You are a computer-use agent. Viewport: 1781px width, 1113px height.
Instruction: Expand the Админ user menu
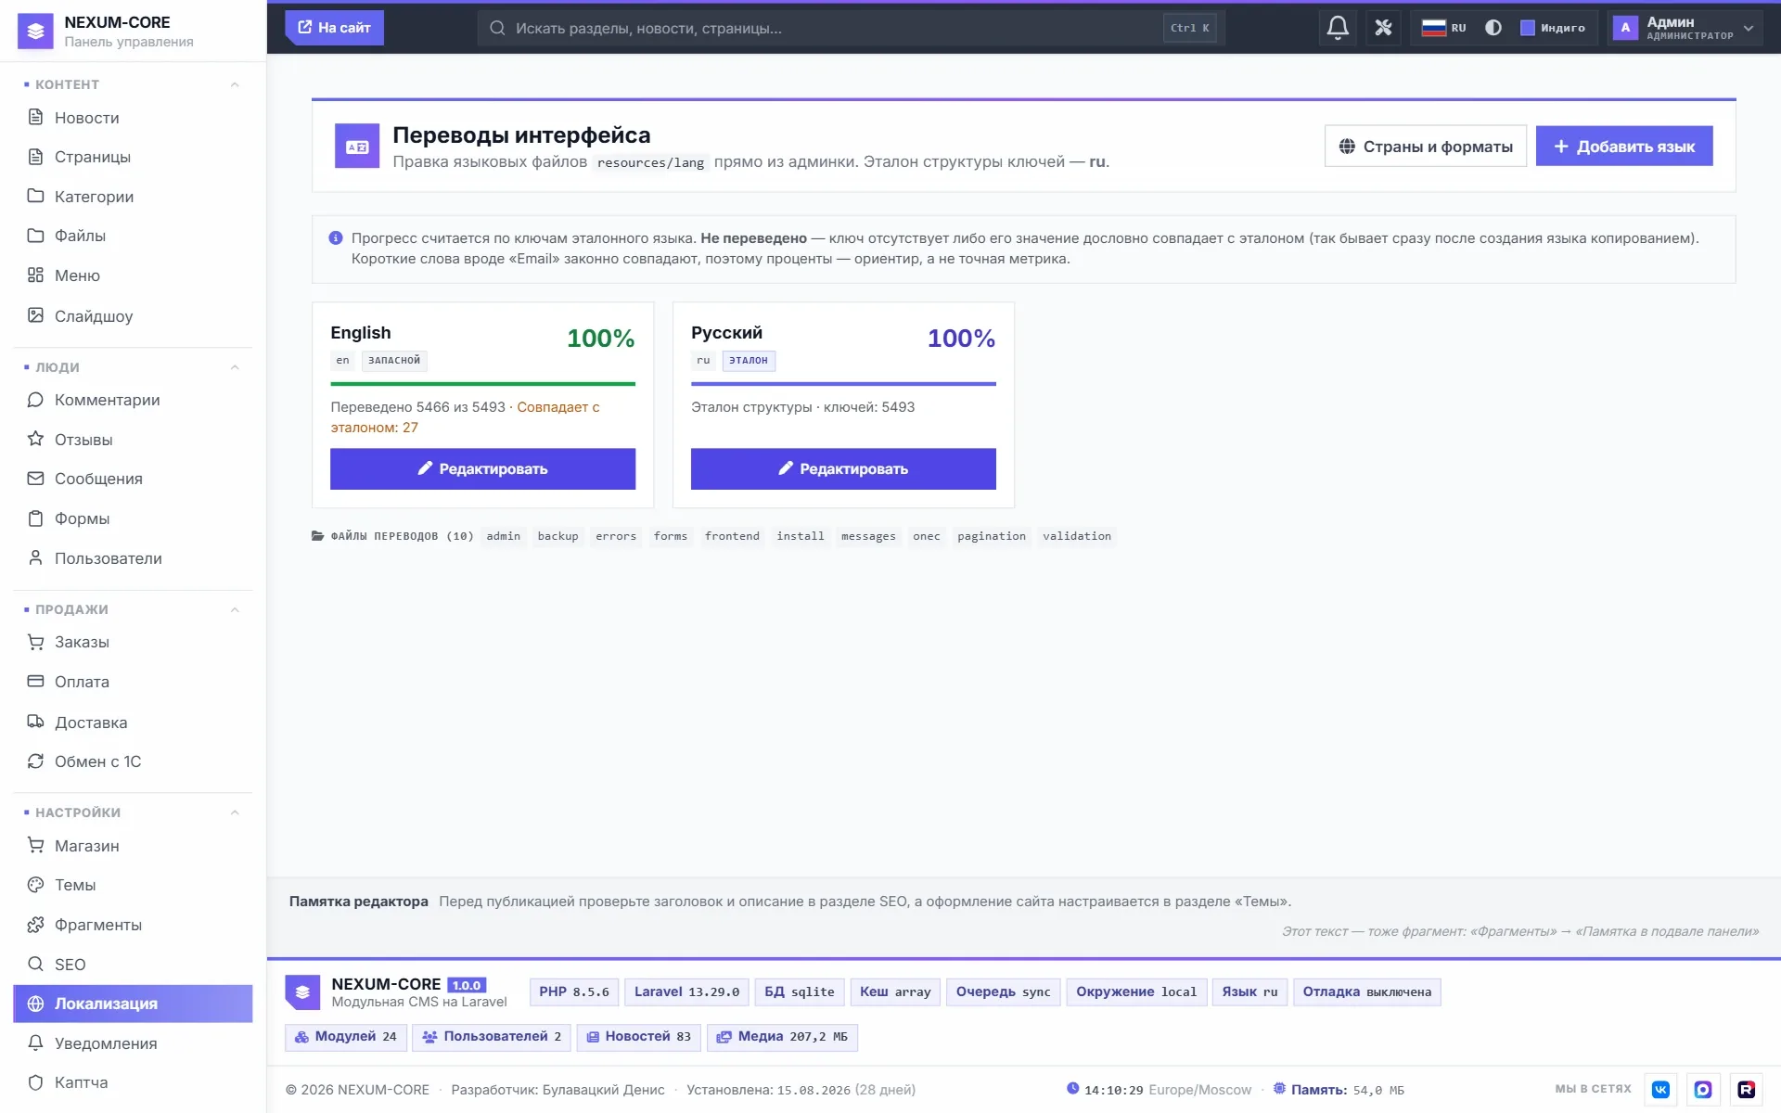(1684, 28)
